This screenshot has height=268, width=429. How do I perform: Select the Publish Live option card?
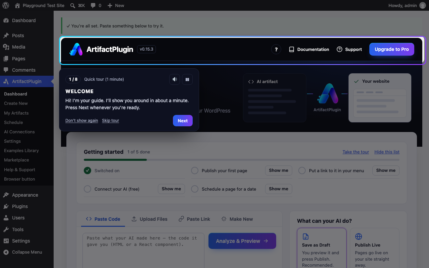click(x=375, y=248)
